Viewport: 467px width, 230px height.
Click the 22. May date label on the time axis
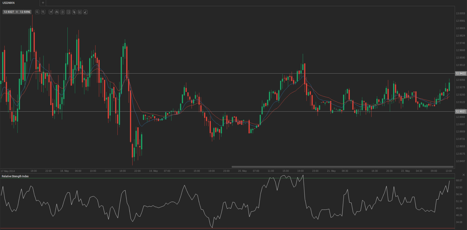coord(405,171)
